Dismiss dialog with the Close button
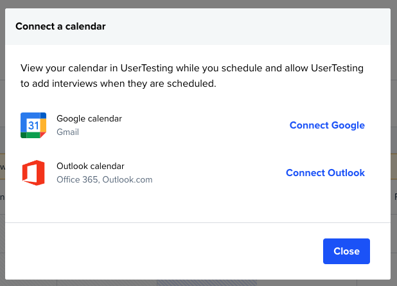Image resolution: width=397 pixels, height=286 pixels. [346, 251]
